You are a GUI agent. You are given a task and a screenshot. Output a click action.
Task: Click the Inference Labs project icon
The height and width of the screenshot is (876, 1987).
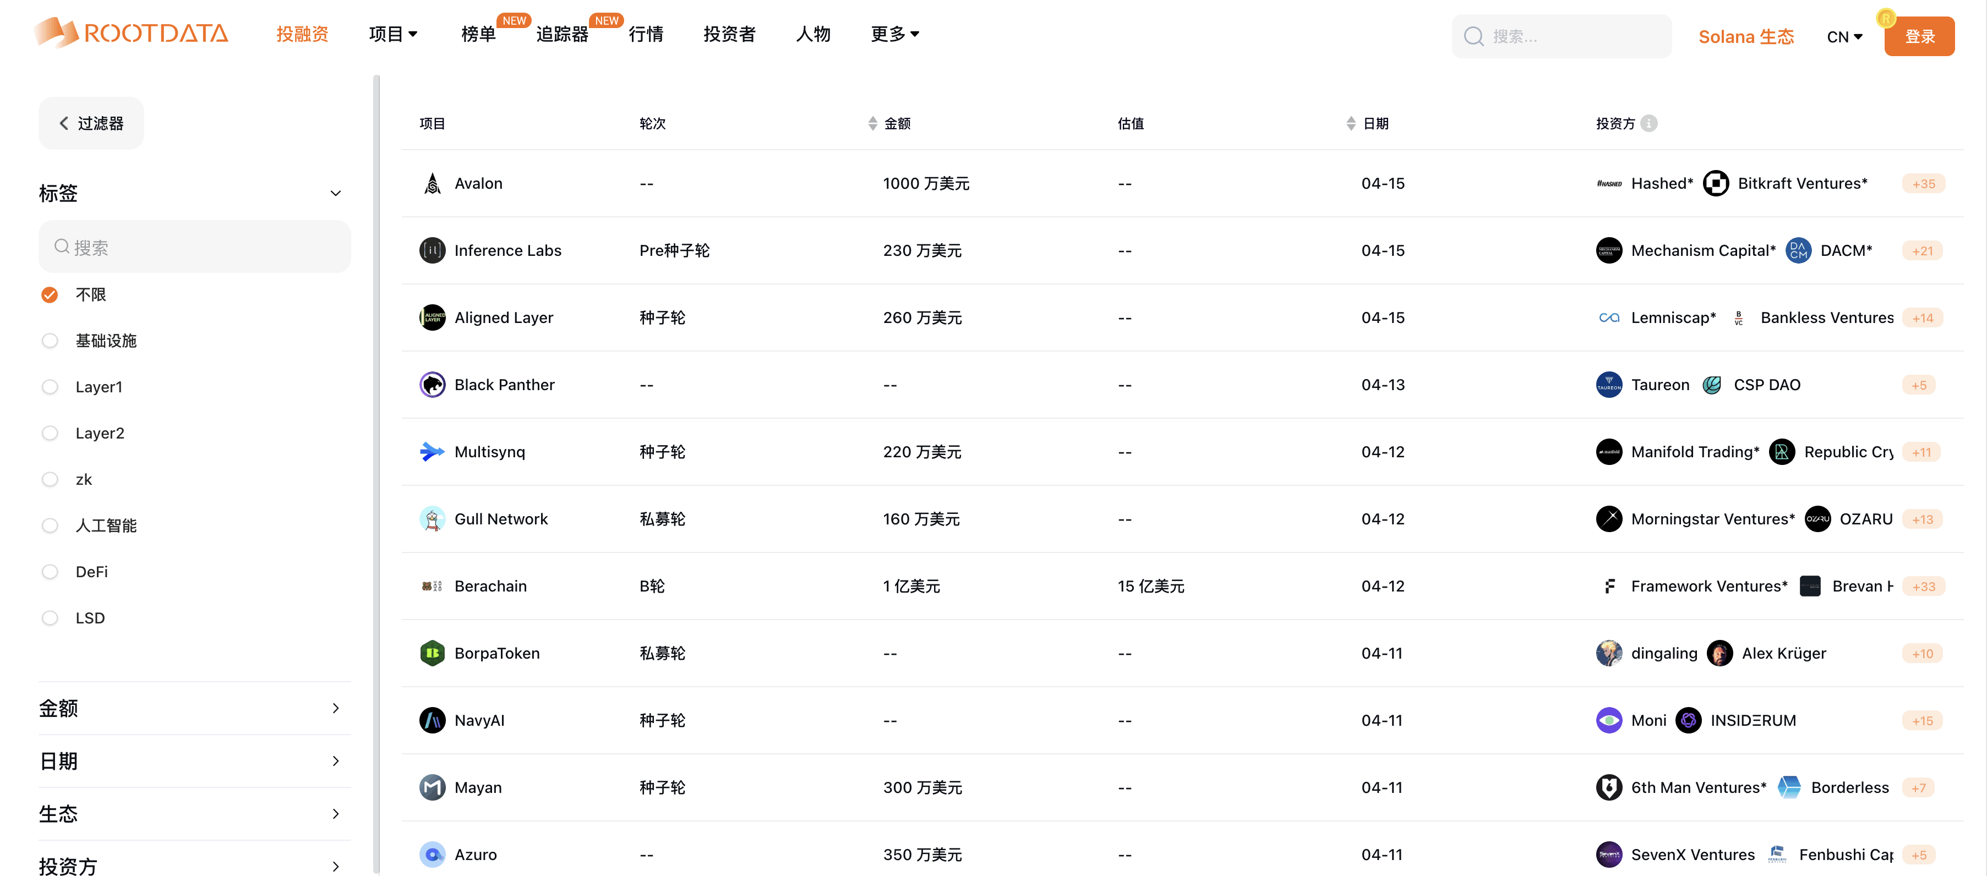pyautogui.click(x=432, y=250)
